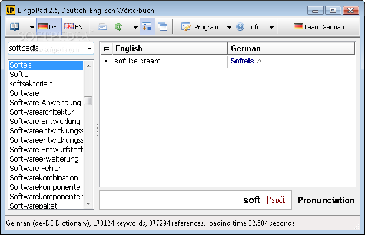The image size is (365, 235).
Task: Click the cascading windows icon
Action: pyautogui.click(x=162, y=26)
